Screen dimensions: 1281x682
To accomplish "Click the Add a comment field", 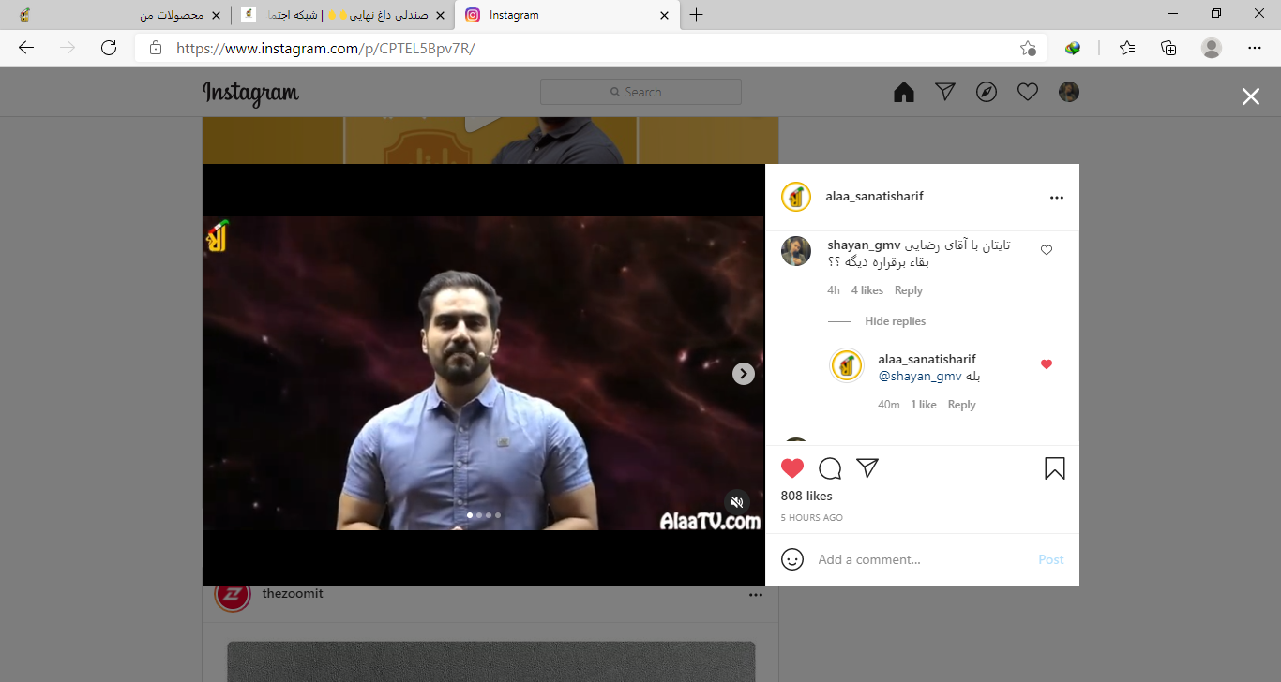I will 919,559.
